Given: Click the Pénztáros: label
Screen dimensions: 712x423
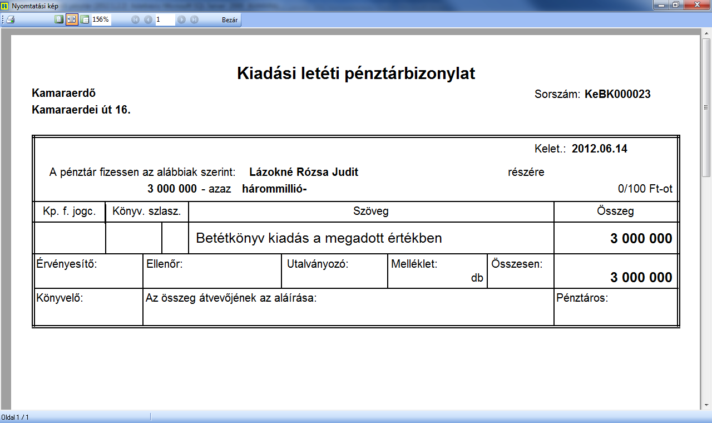Looking at the screenshot, I should click(582, 298).
